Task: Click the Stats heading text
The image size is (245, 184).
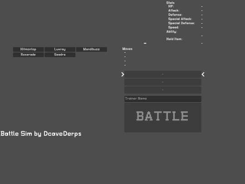Action: [170, 3]
